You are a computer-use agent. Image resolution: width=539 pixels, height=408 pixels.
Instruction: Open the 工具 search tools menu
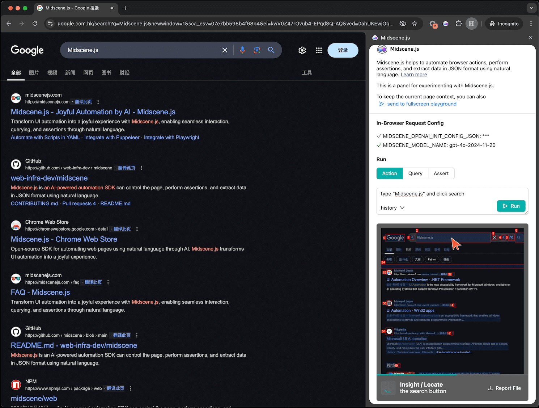tap(307, 73)
